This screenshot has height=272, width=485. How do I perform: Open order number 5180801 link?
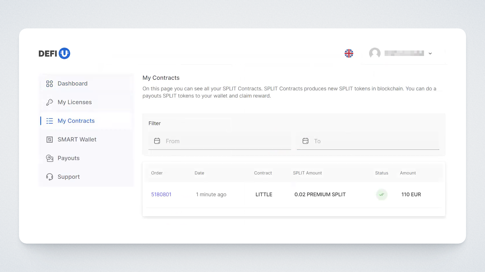click(161, 195)
